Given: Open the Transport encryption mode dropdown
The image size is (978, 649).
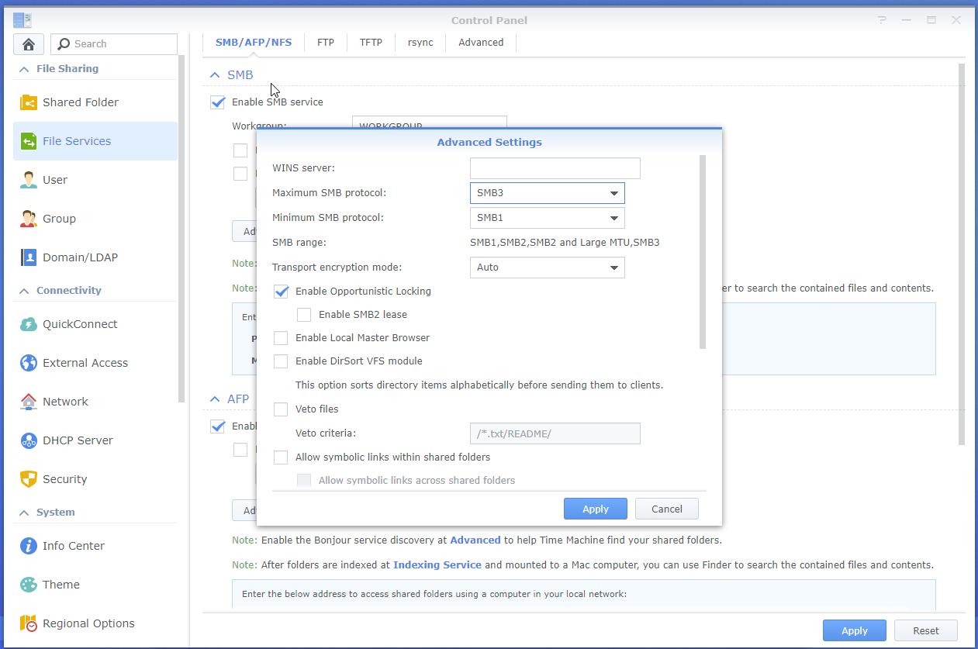Looking at the screenshot, I should point(548,268).
